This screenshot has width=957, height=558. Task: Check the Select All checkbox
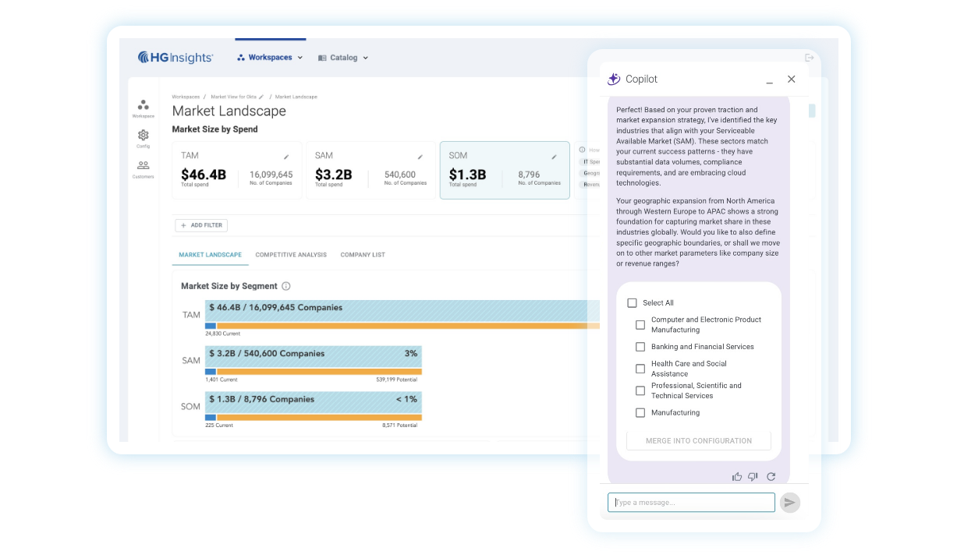click(x=633, y=302)
